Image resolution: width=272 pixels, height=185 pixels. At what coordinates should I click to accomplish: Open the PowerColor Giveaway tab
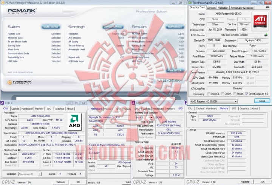(242, 8)
